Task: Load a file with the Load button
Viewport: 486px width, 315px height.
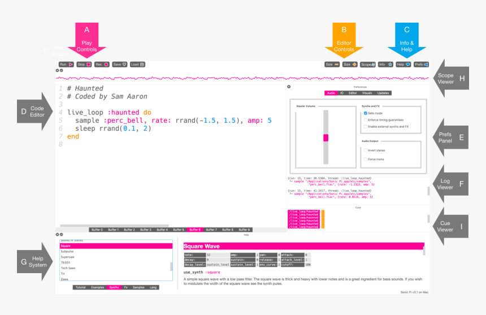Action: (137, 64)
